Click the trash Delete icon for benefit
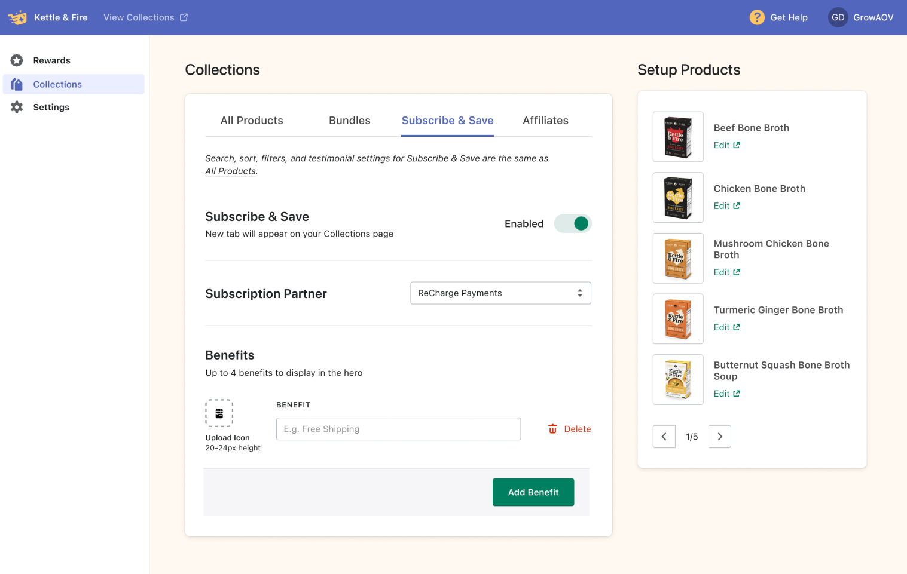The width and height of the screenshot is (907, 574). (x=552, y=429)
